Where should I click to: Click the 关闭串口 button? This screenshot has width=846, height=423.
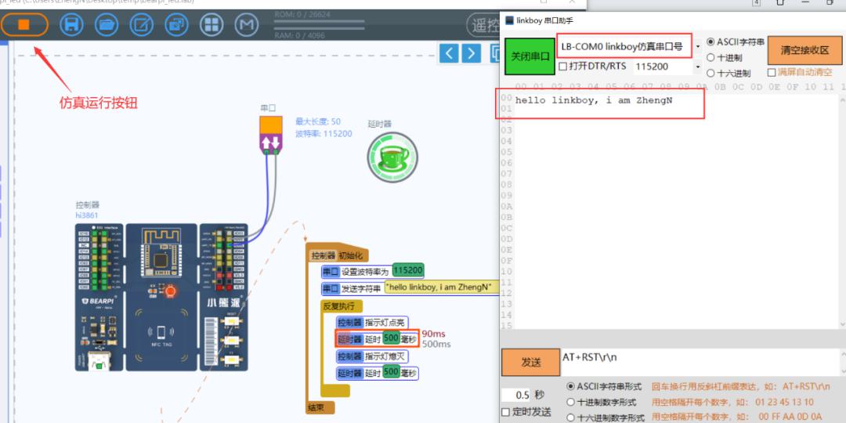[530, 56]
